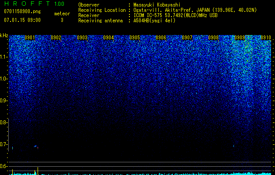This screenshot has height=175, width=275.
Task: Click the 1.0 kHz frequency label
Action: click(3, 79)
